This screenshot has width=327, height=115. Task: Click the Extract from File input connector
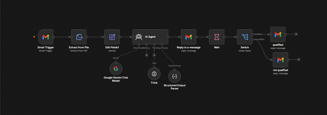(71, 37)
